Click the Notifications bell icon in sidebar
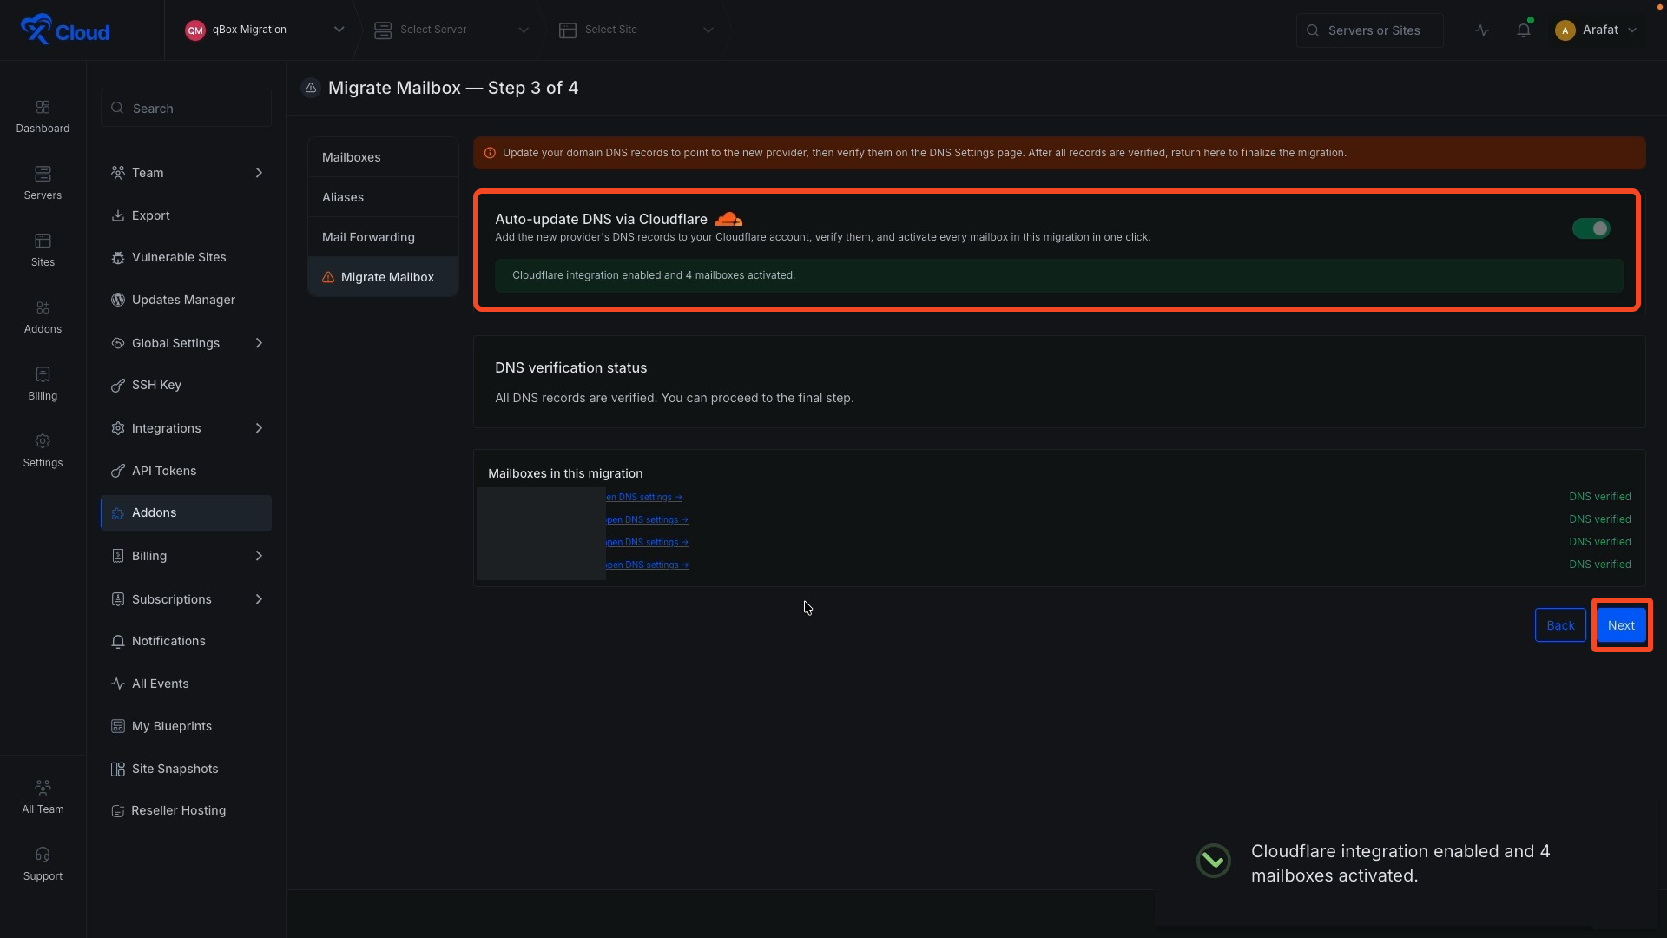 [118, 642]
